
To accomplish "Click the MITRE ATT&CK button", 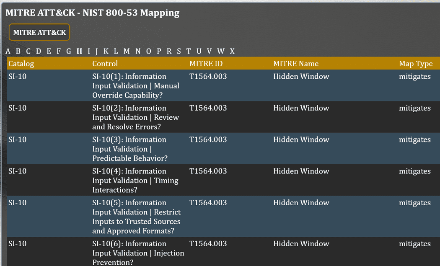I will click(39, 32).
